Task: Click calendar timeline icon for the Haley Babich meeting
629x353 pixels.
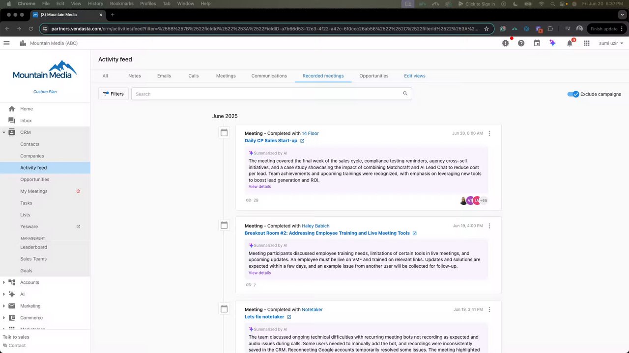Action: (224, 225)
